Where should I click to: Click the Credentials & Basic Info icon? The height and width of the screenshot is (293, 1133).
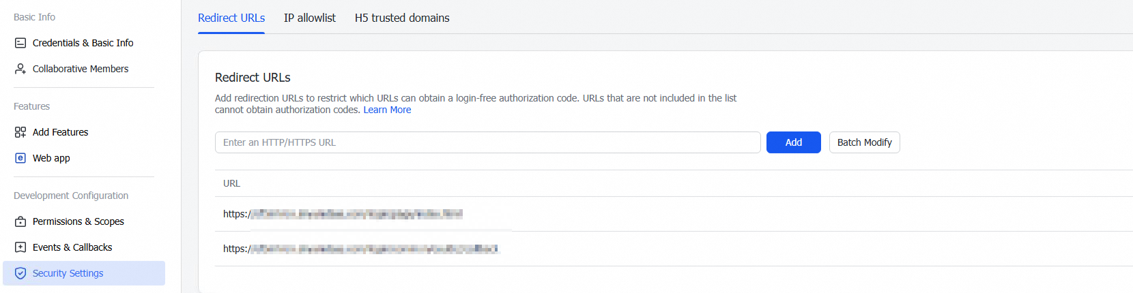[20, 43]
